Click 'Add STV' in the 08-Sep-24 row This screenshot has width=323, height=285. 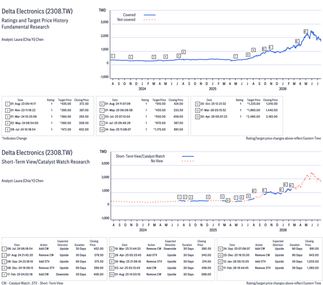(44, 262)
